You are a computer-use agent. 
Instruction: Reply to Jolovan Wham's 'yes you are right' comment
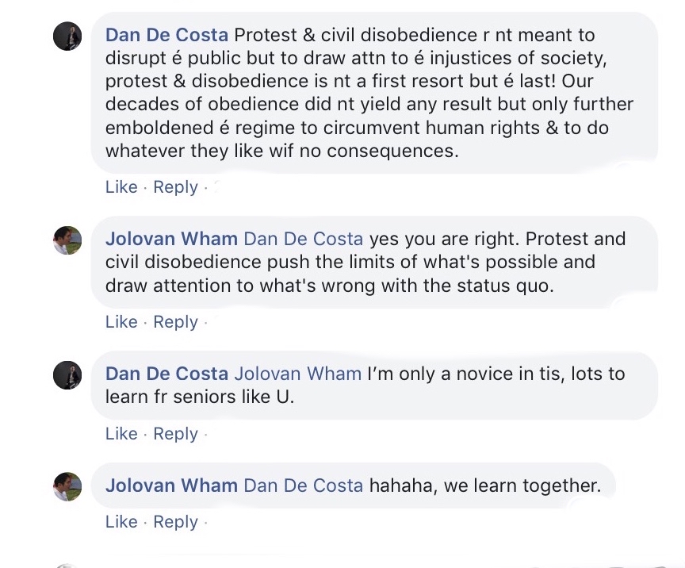(175, 322)
